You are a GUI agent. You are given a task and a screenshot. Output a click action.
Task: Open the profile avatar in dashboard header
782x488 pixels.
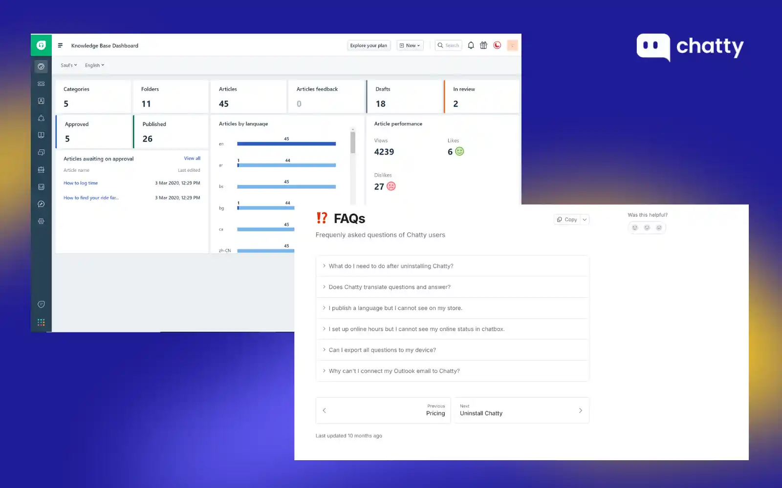(x=512, y=45)
